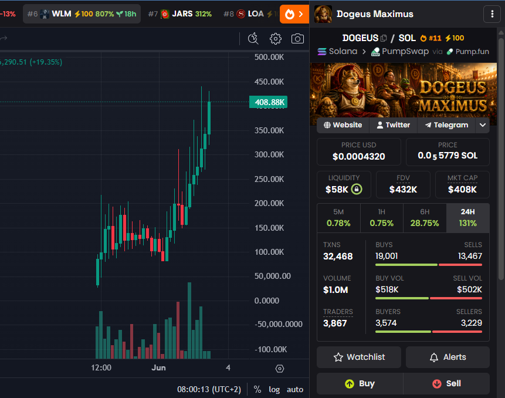Click the TRADERS value 3,867

[x=335, y=323]
